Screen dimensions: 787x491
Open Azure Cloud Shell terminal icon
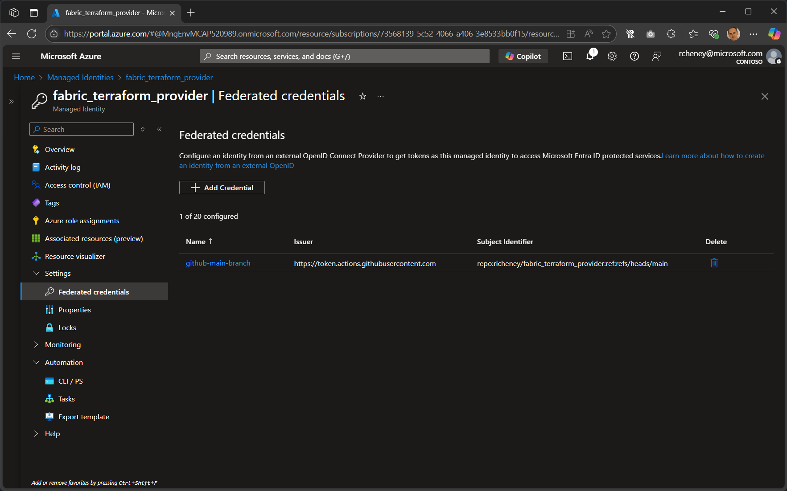pyautogui.click(x=568, y=56)
